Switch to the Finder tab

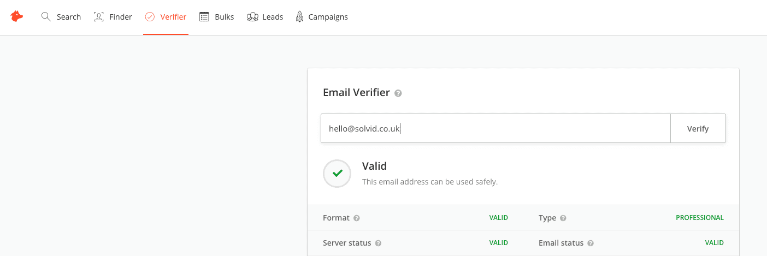[x=121, y=17]
